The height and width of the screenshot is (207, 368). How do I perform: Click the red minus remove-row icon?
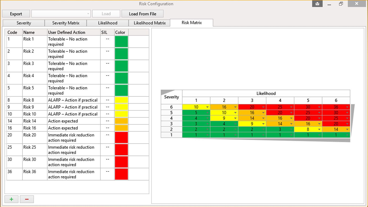[x=27, y=199]
